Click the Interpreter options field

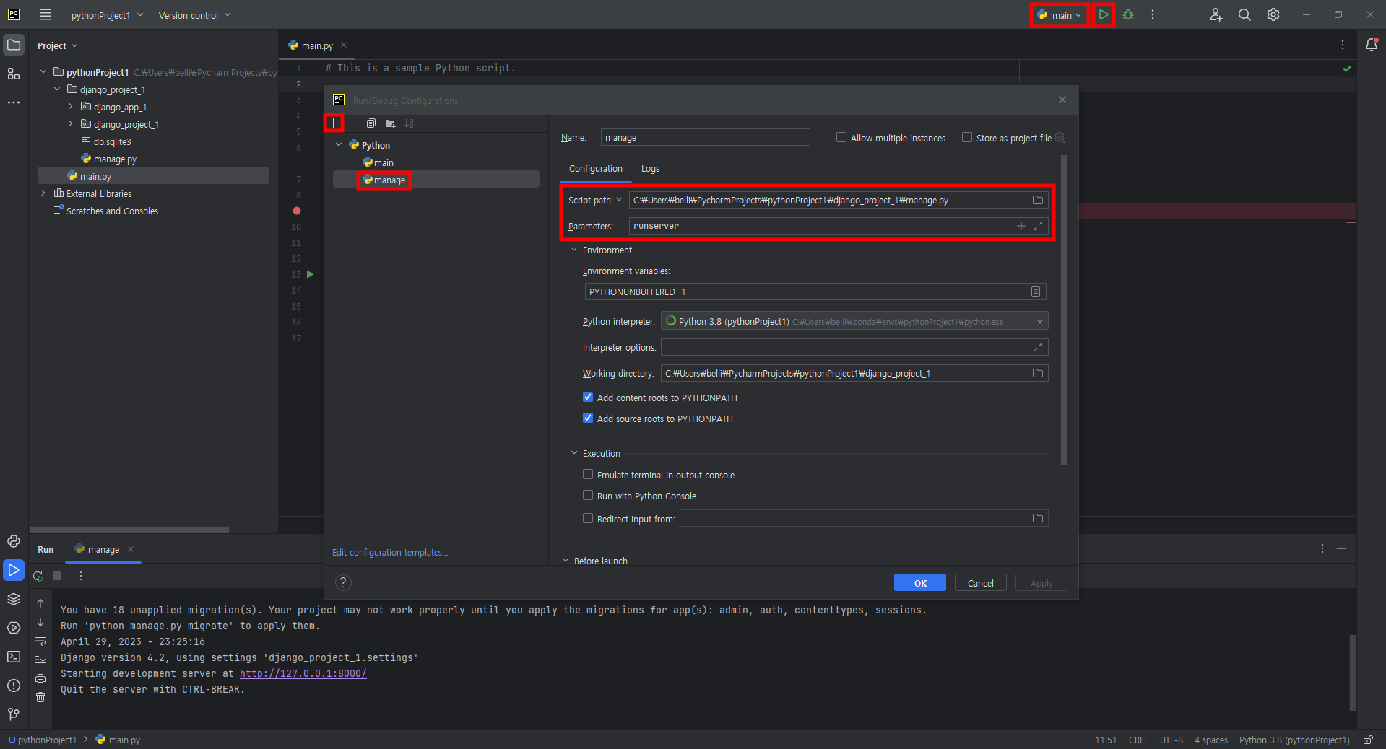point(854,347)
